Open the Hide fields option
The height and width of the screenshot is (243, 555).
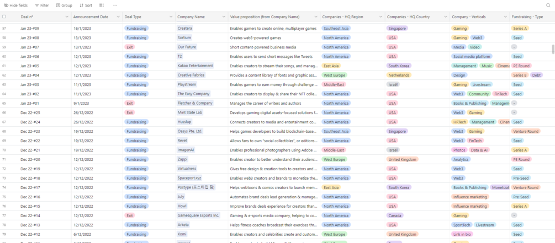(x=15, y=6)
